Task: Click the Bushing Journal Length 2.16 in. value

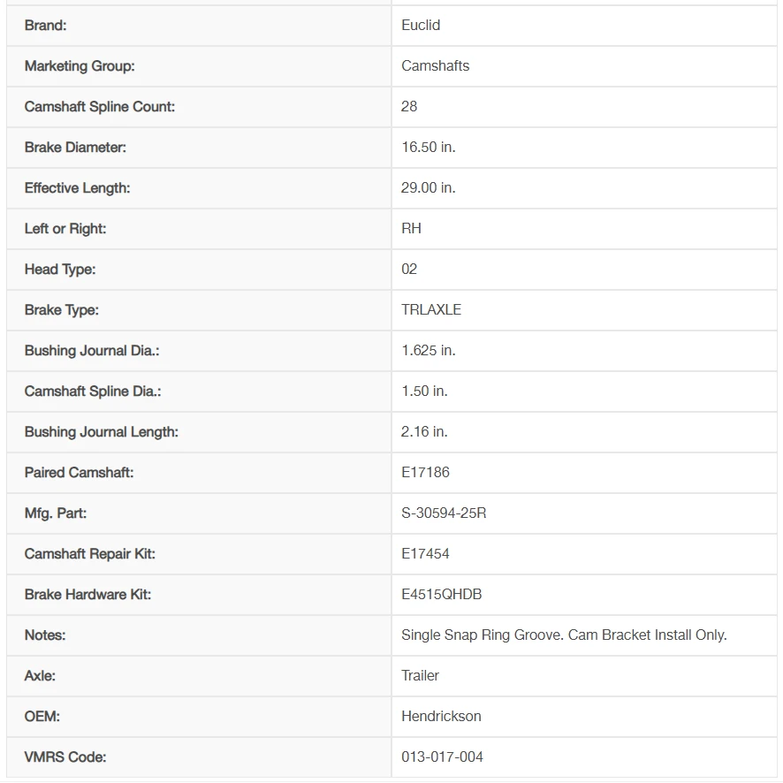Action: [x=424, y=432]
